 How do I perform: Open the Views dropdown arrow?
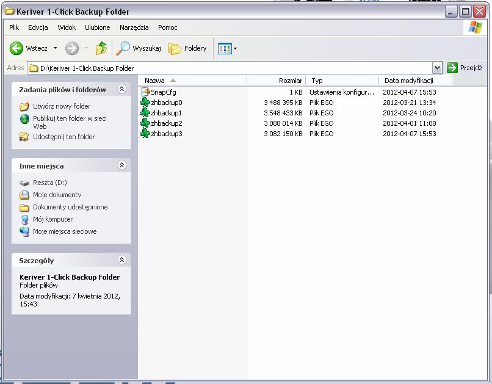tap(236, 49)
